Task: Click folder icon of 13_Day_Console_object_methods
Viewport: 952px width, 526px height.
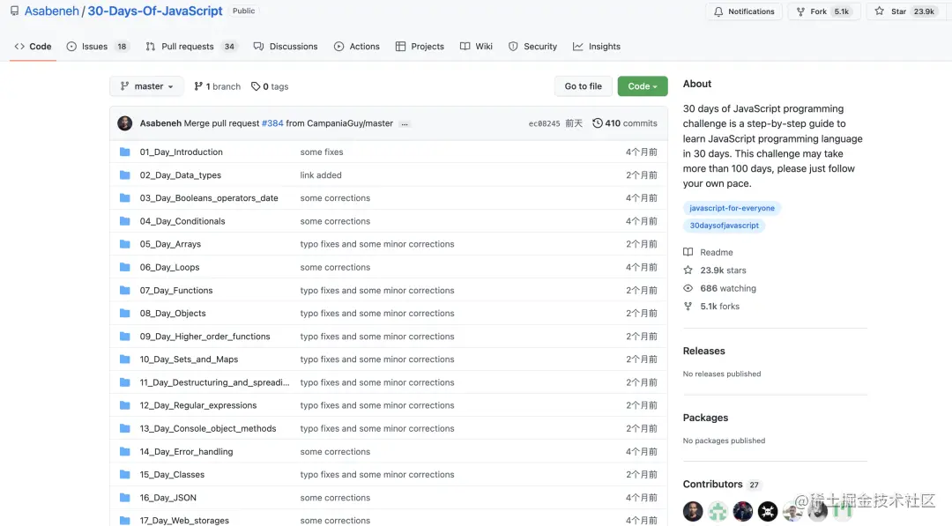Action: (125, 428)
